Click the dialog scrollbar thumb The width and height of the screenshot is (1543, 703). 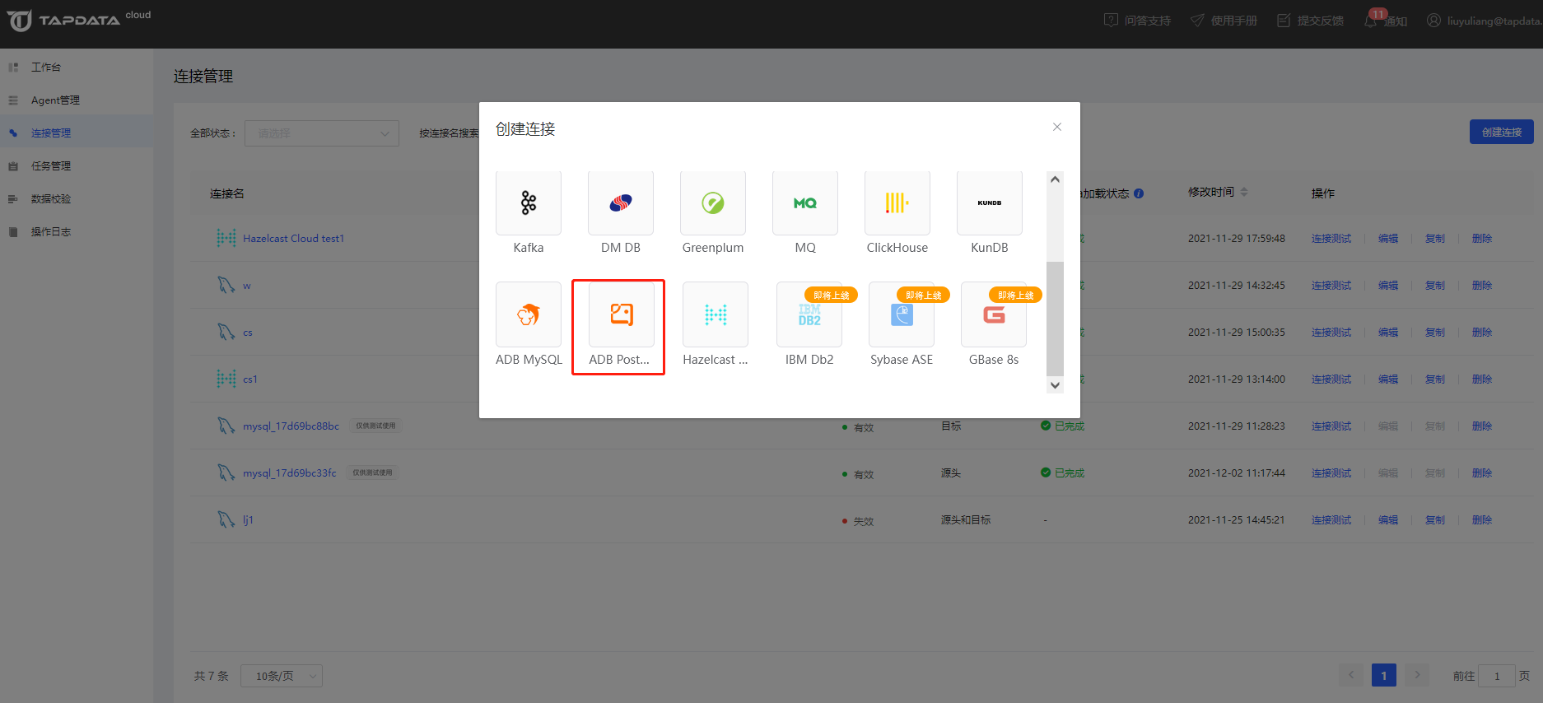click(x=1055, y=319)
